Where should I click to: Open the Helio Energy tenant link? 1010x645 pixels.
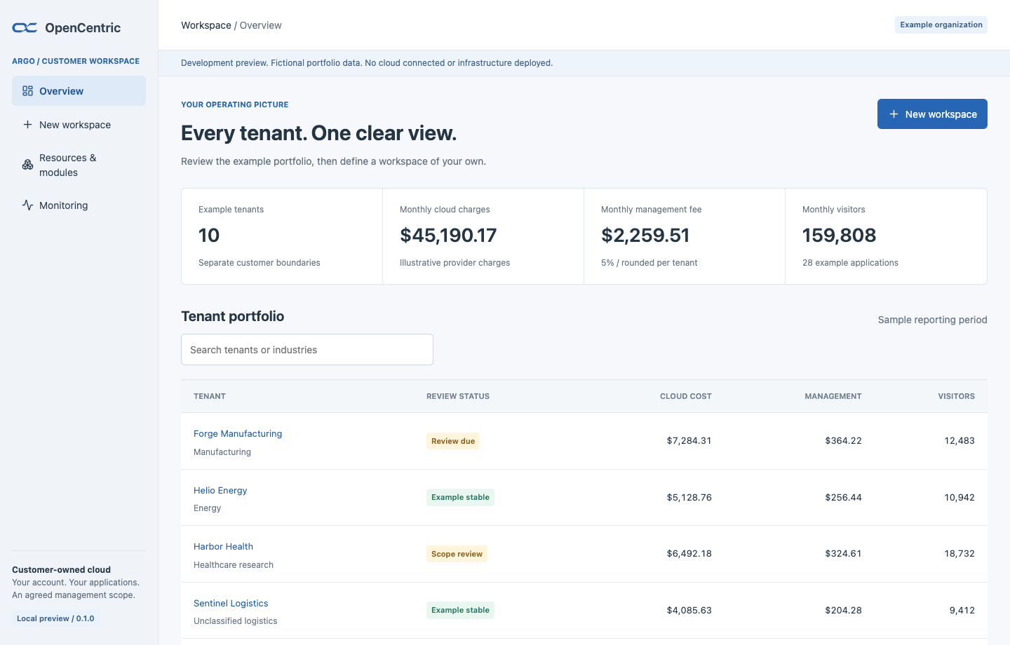[x=220, y=491]
